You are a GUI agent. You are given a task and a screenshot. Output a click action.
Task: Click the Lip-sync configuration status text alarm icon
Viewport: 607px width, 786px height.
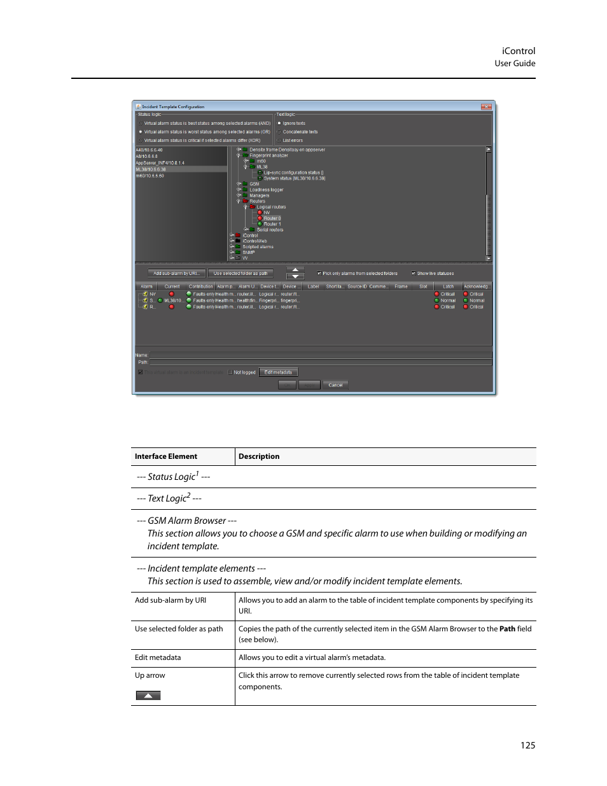(x=260, y=172)
